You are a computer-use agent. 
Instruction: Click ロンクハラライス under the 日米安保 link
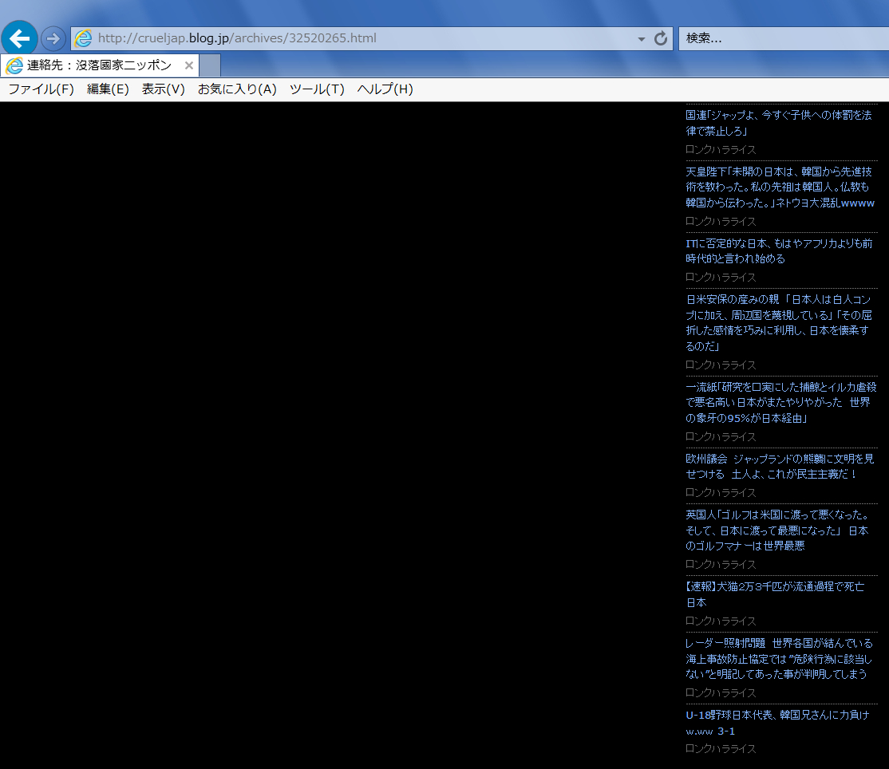pos(721,365)
